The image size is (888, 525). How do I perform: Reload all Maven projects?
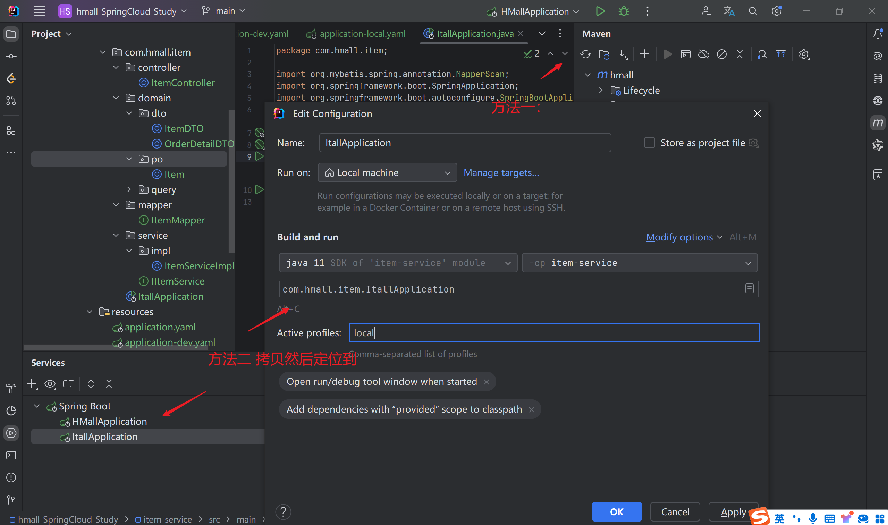point(585,54)
